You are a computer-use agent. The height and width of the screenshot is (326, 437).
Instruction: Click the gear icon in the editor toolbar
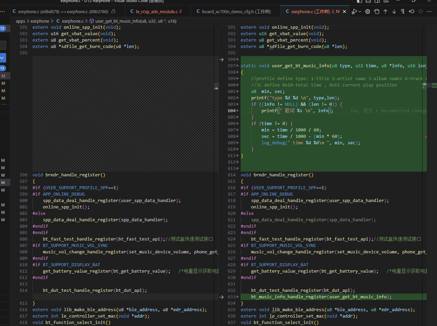[x=368, y=11]
